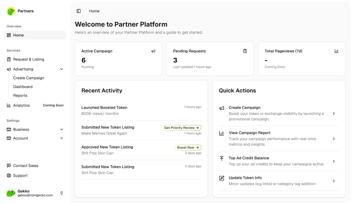Screen dimensions: 352x204
Task: Click the View Campaign Report graph icon
Action: coord(222,133)
